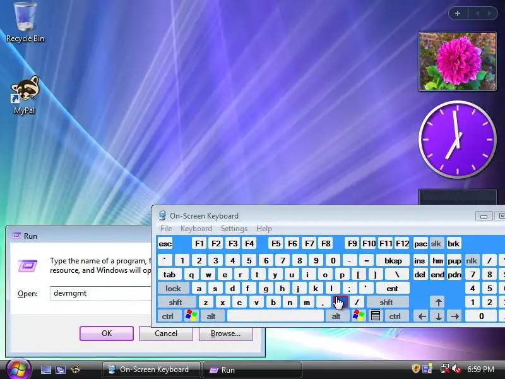505x379 pixels.
Task: Toggle the right shft key
Action: coord(388,303)
